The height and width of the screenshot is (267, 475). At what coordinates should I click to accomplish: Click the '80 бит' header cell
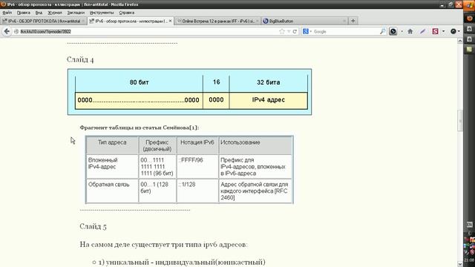(139, 82)
